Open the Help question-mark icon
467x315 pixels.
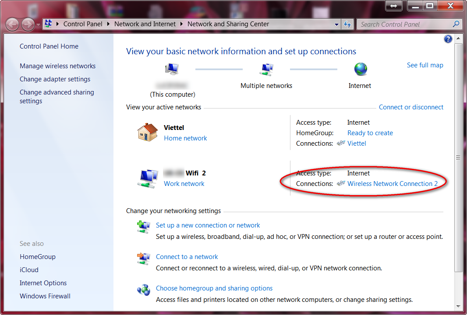point(448,38)
